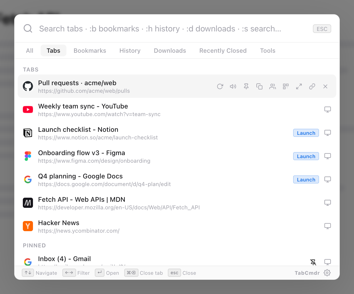Click the Notion favicon on Launch checklist
The image size is (354, 294).
(x=28, y=133)
